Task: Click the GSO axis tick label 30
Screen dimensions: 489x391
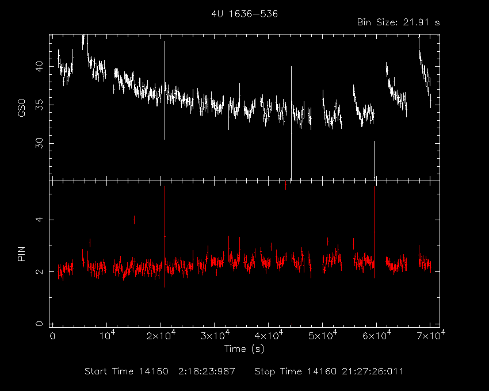Action: pos(39,143)
